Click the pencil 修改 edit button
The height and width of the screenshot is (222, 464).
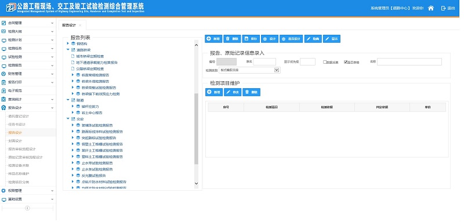233,92
